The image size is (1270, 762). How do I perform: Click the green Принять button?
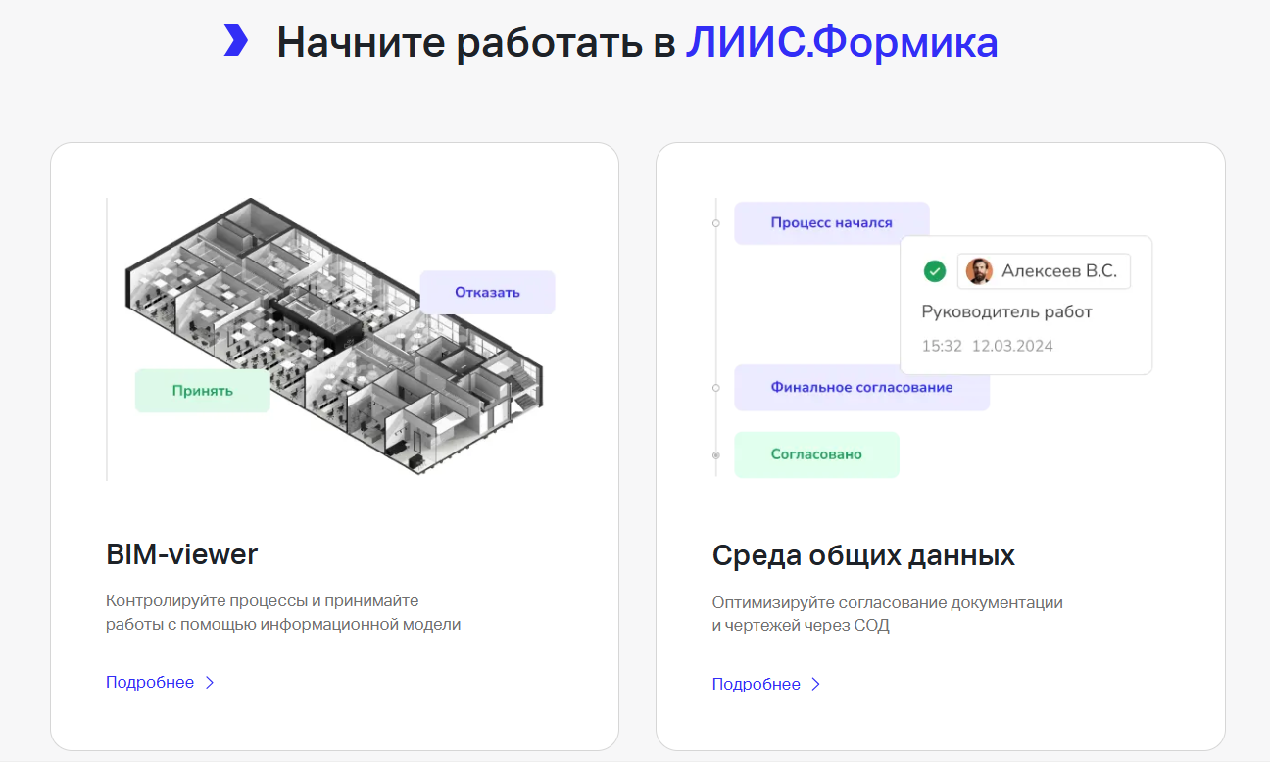click(x=203, y=391)
